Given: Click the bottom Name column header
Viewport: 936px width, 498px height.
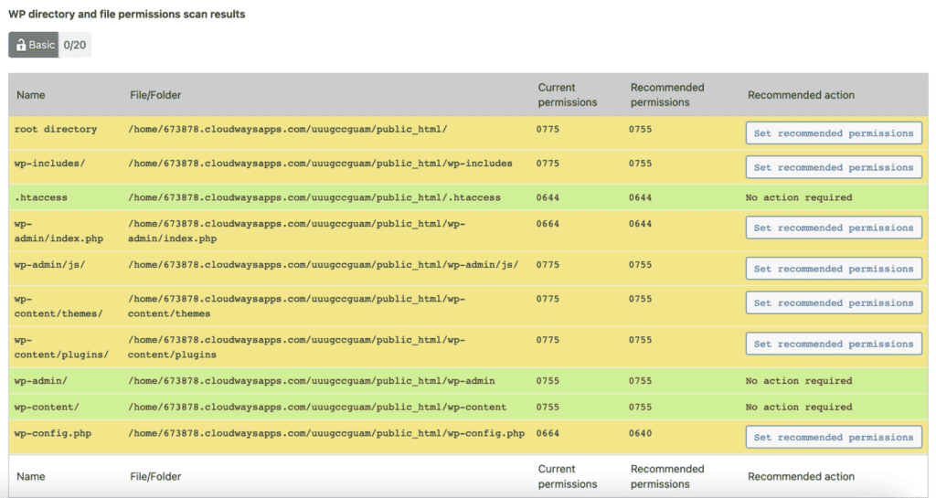Looking at the screenshot, I should pos(31,476).
